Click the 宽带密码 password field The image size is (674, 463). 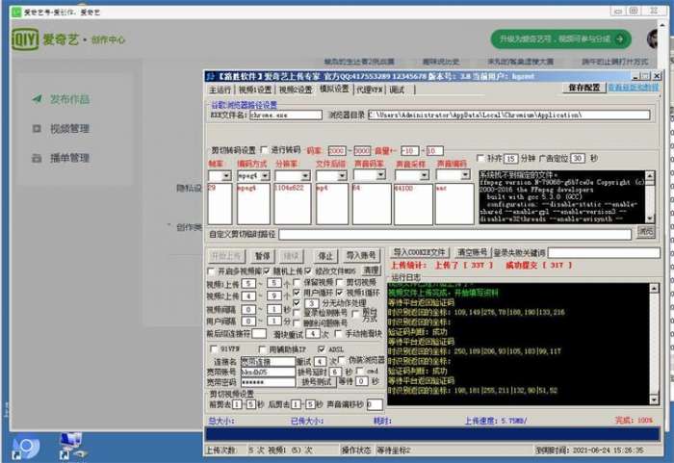click(x=268, y=382)
